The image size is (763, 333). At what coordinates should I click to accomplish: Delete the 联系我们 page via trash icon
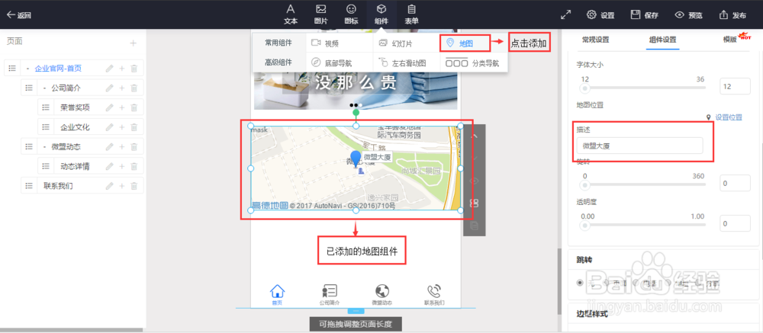tap(134, 185)
